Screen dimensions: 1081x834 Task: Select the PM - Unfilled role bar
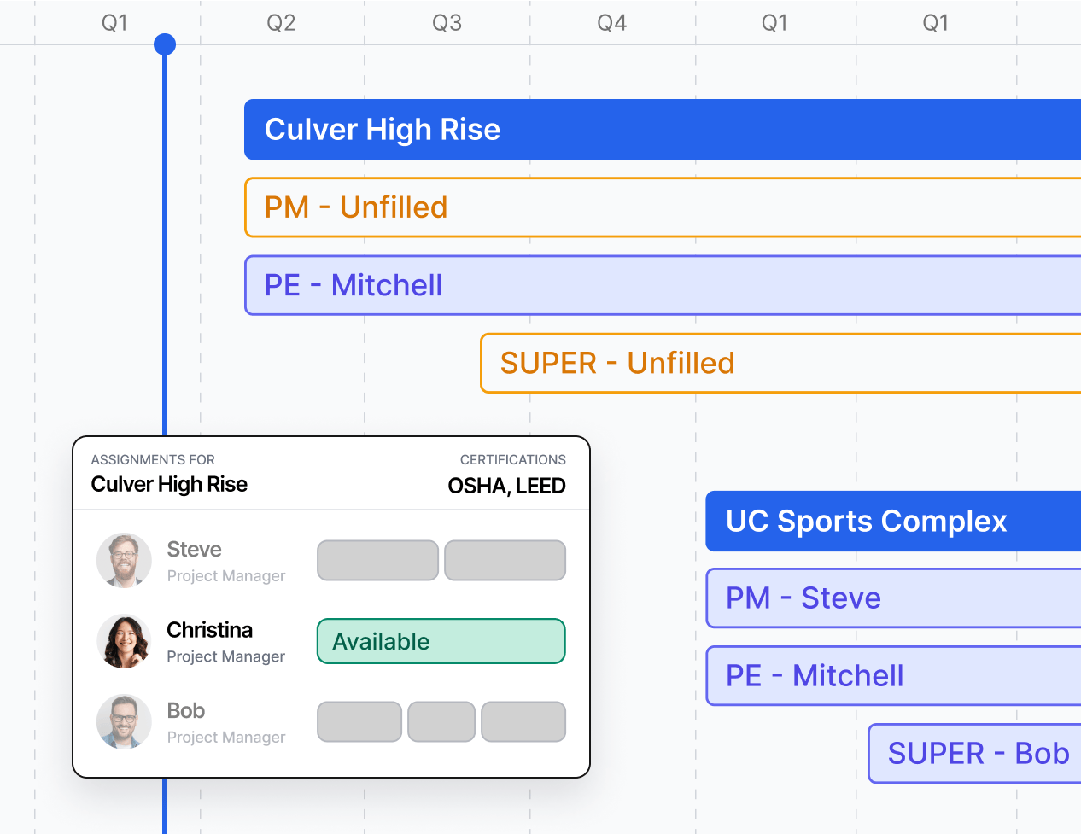click(662, 207)
